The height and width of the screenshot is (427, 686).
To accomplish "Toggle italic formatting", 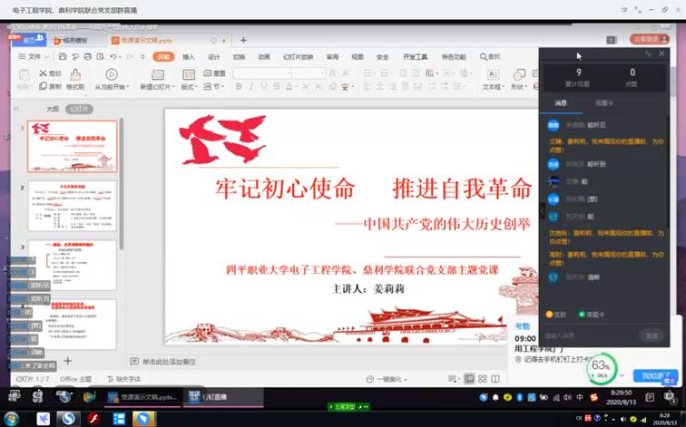I will pos(251,86).
